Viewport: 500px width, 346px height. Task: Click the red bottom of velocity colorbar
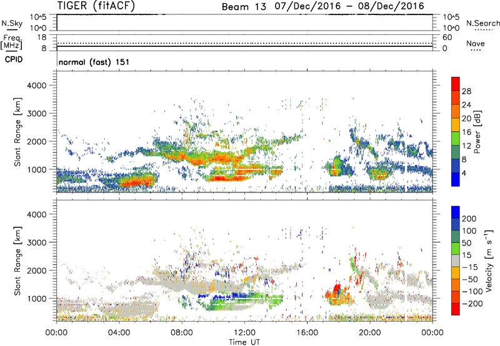click(456, 309)
